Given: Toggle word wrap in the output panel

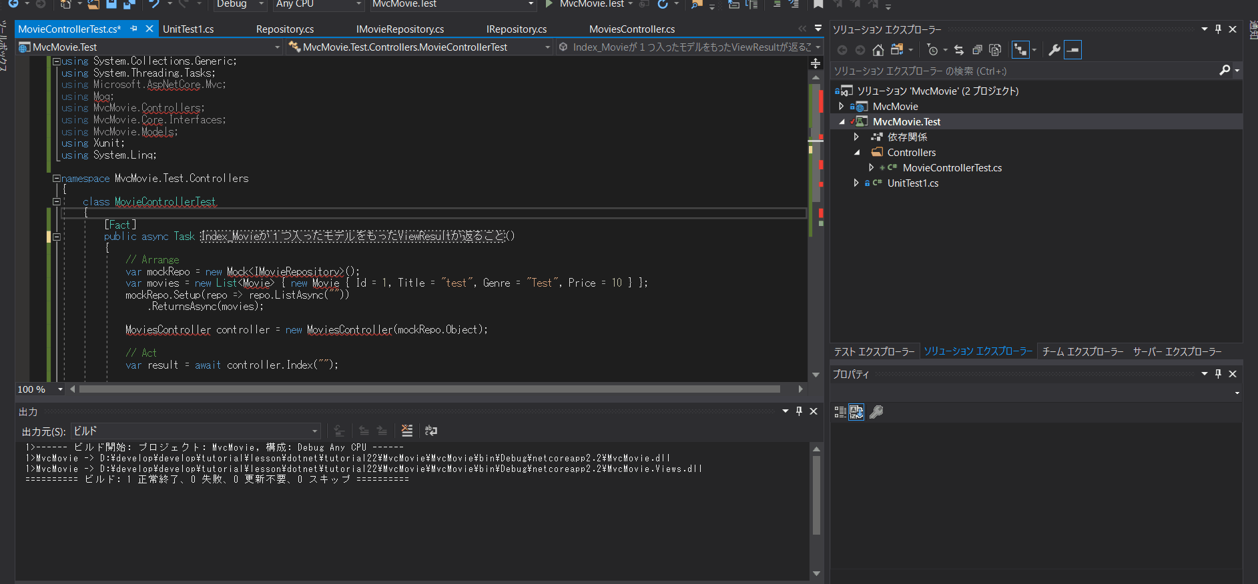Looking at the screenshot, I should 431,431.
